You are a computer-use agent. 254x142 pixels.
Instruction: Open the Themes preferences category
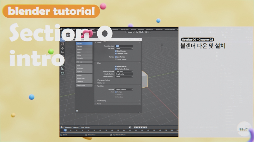[x=84, y=46]
